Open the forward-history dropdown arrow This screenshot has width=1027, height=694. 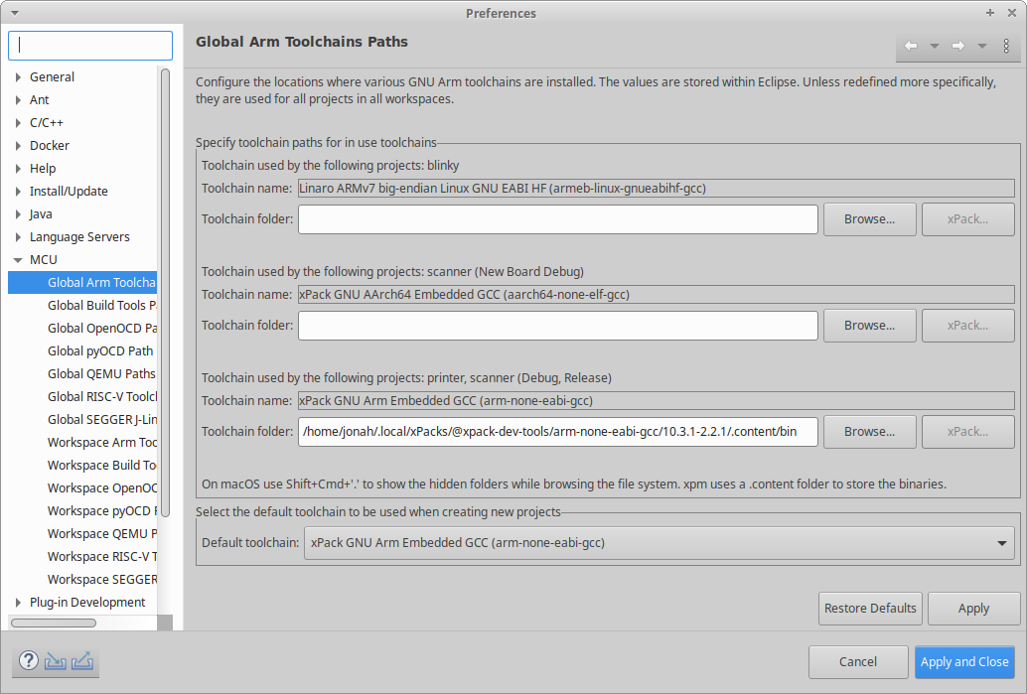point(981,46)
